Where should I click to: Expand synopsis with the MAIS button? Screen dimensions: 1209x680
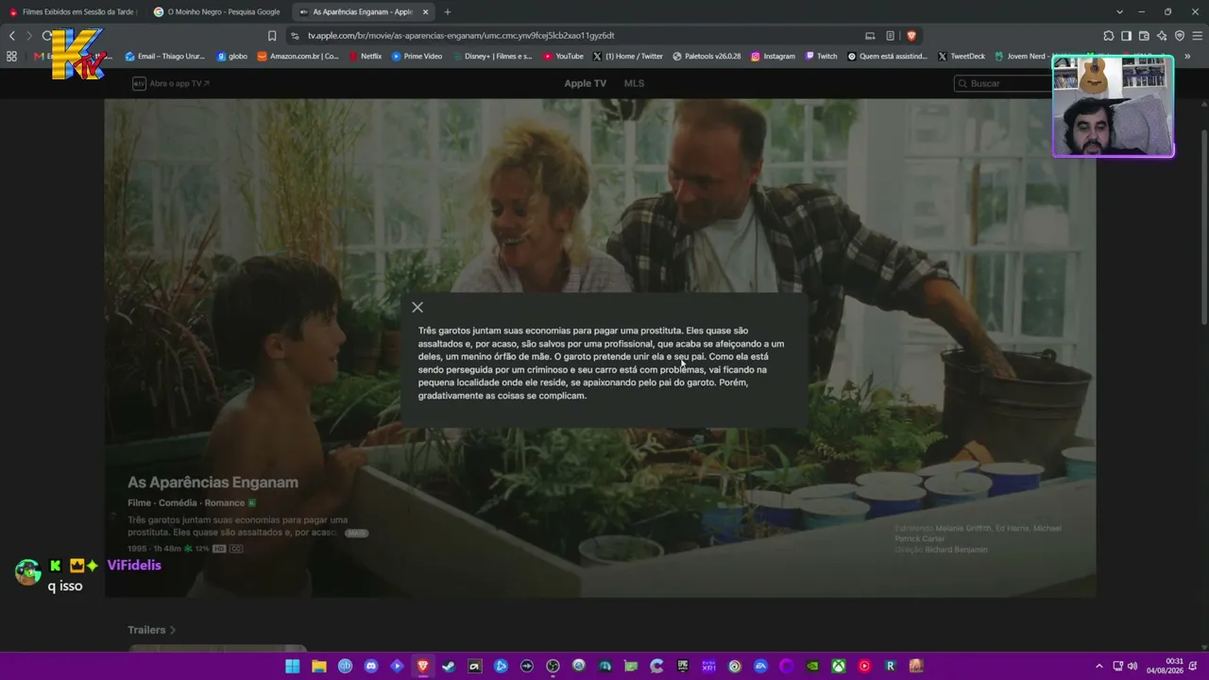click(356, 533)
